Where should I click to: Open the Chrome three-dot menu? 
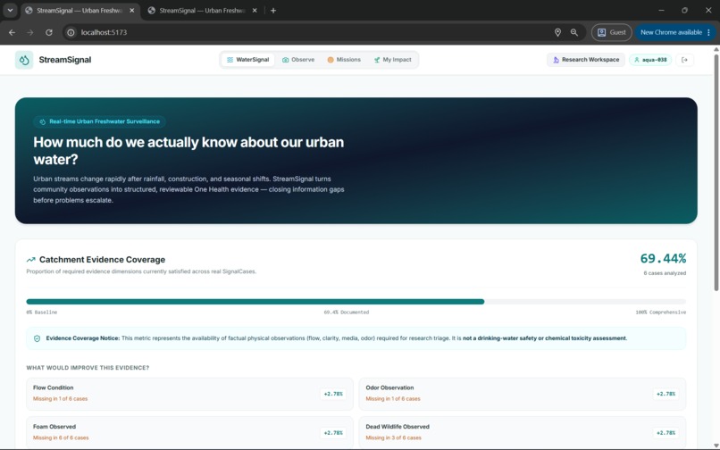[x=709, y=32]
